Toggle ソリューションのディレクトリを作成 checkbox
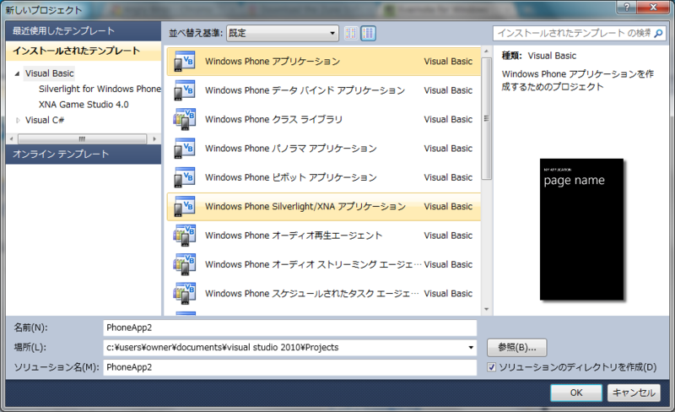This screenshot has height=412, width=675. [x=491, y=367]
